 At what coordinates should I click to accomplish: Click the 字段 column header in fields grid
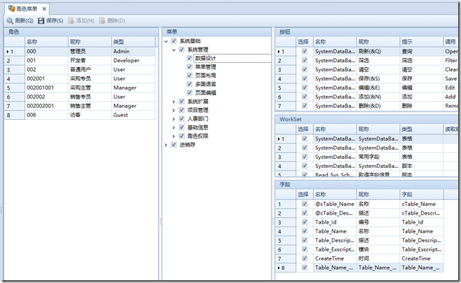[x=421, y=194]
